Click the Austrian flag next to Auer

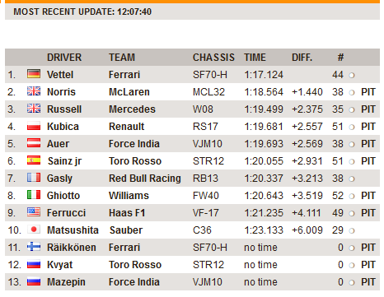pos(34,143)
